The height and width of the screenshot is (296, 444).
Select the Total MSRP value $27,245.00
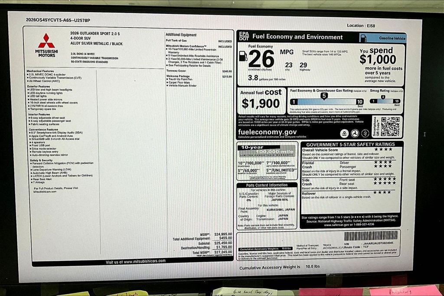click(x=223, y=252)
